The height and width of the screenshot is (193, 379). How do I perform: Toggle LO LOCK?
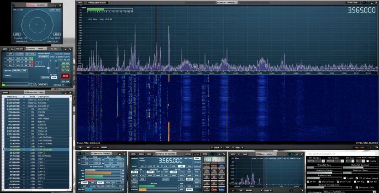[65, 71]
